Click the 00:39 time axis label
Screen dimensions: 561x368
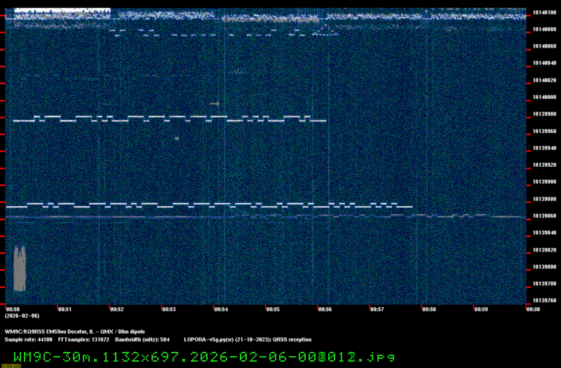[480, 309]
